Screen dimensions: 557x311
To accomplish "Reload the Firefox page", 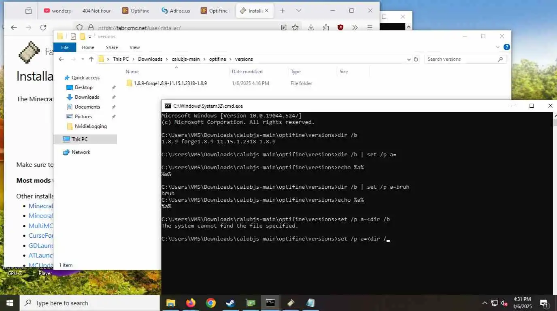I will coord(43,28).
